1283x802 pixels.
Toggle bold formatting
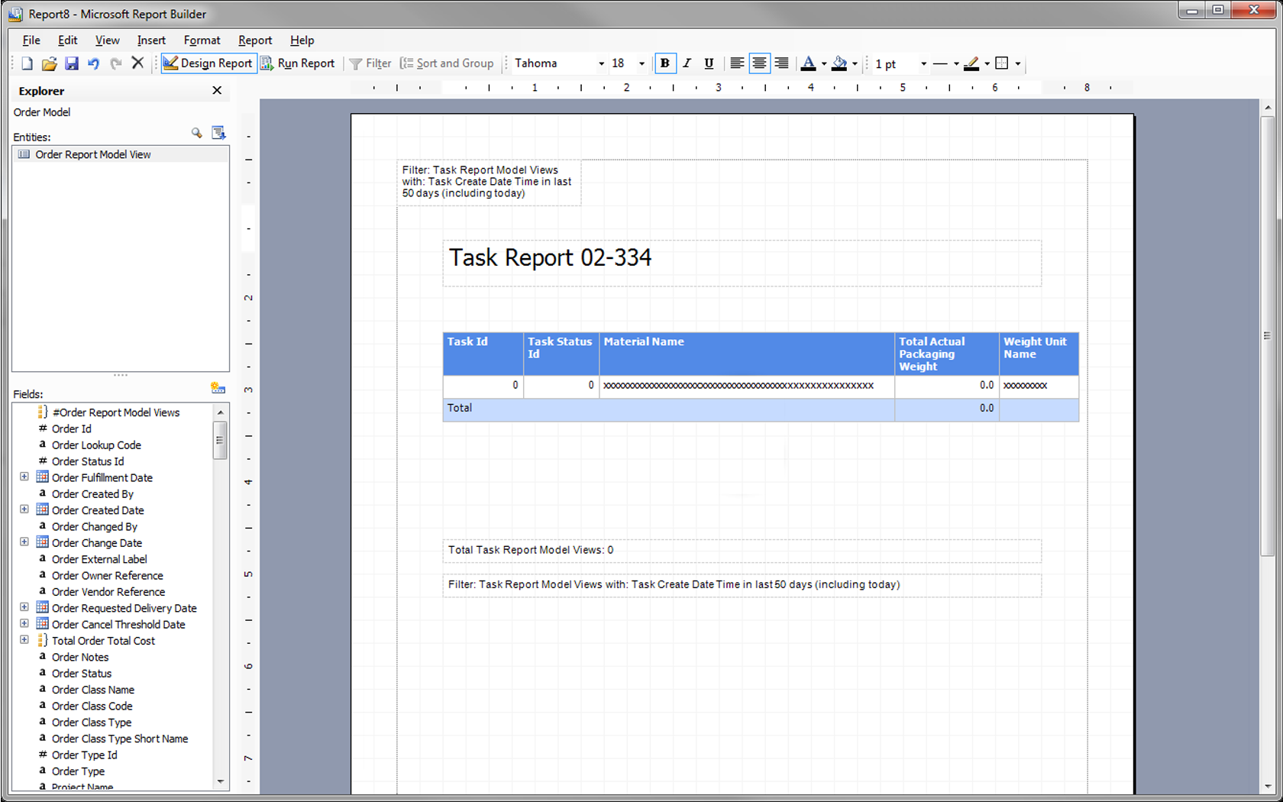(664, 63)
